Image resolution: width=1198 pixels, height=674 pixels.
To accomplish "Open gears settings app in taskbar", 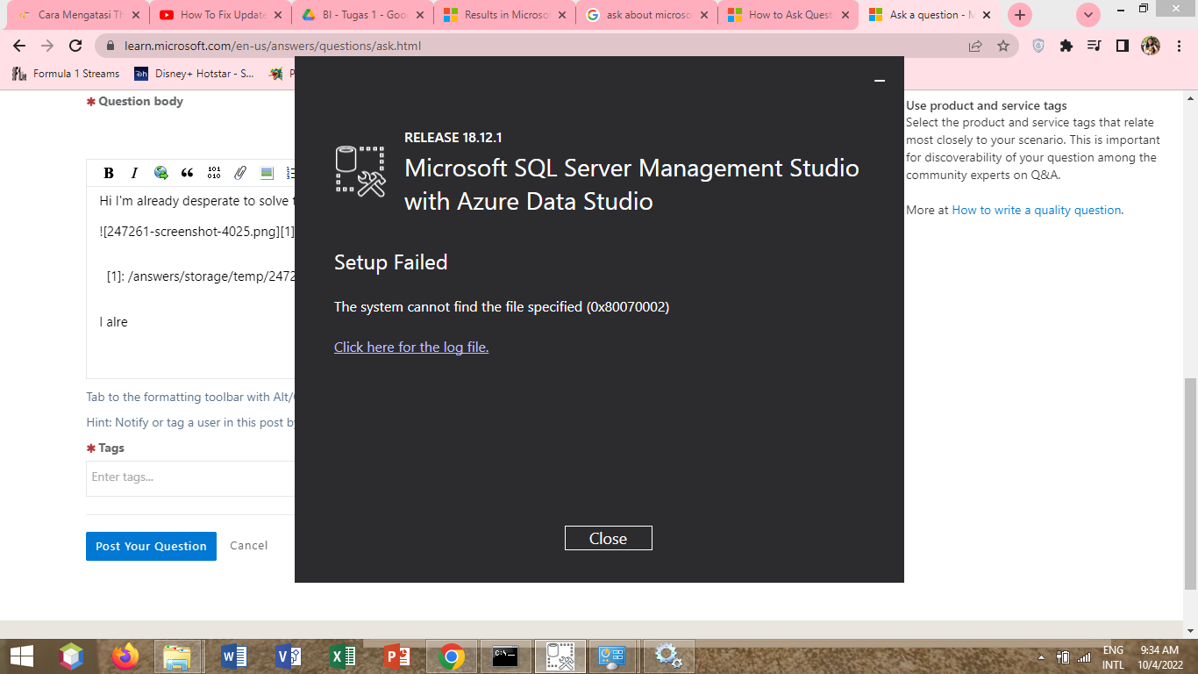I will (668, 656).
